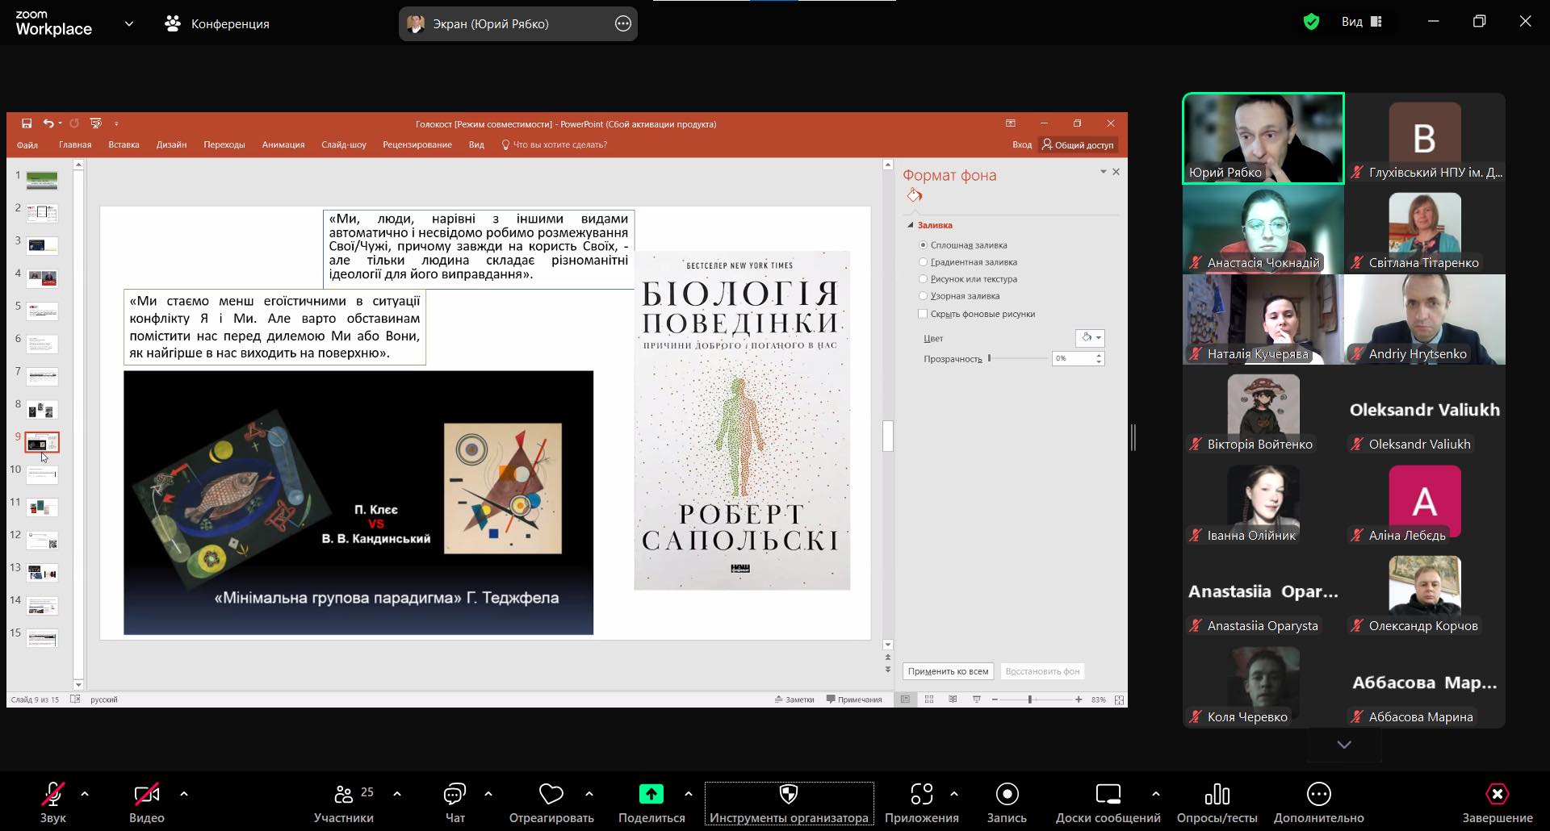The width and height of the screenshot is (1550, 831).
Task: Open Опросы/тесты polls icon
Action: pos(1217,795)
